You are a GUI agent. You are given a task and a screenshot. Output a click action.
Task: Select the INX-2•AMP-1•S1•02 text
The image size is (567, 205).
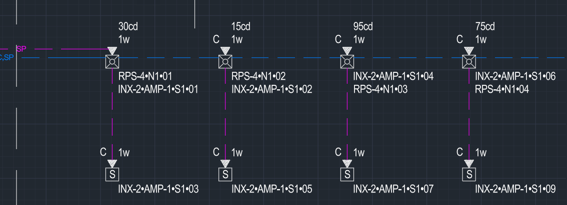(272, 89)
